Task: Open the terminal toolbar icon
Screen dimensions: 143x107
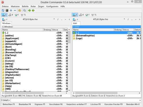Action: tap(7, 10)
